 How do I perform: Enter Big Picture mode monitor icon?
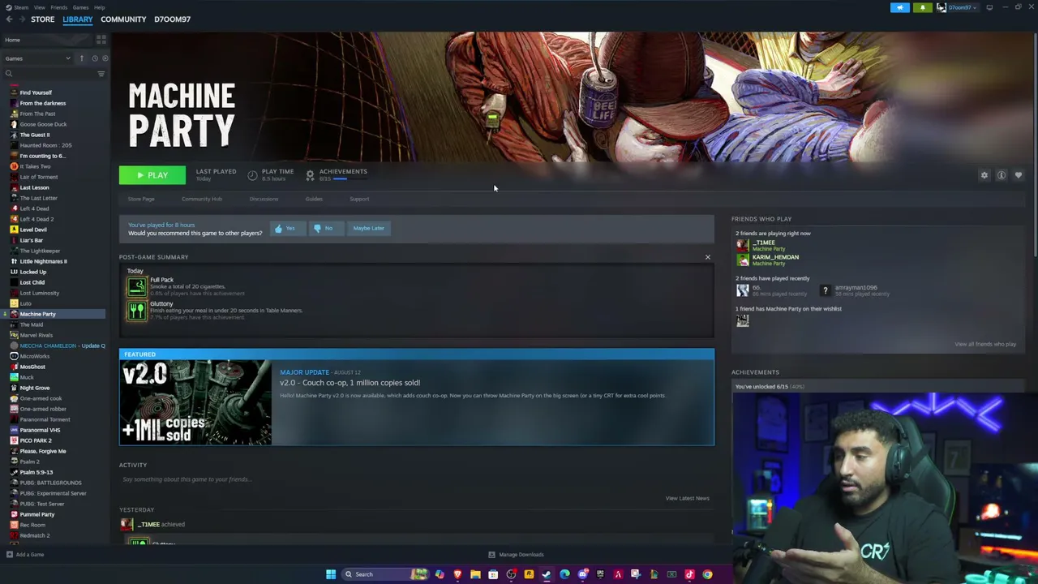(989, 7)
